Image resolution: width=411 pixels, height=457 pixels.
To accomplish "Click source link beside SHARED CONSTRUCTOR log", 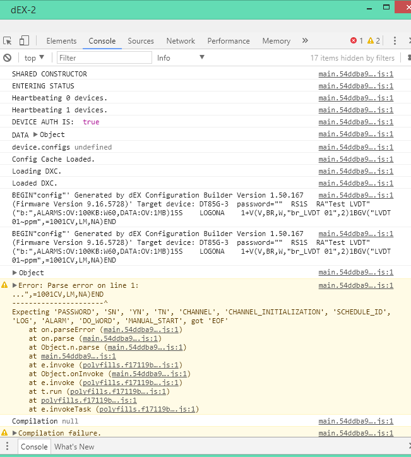I will point(355,74).
